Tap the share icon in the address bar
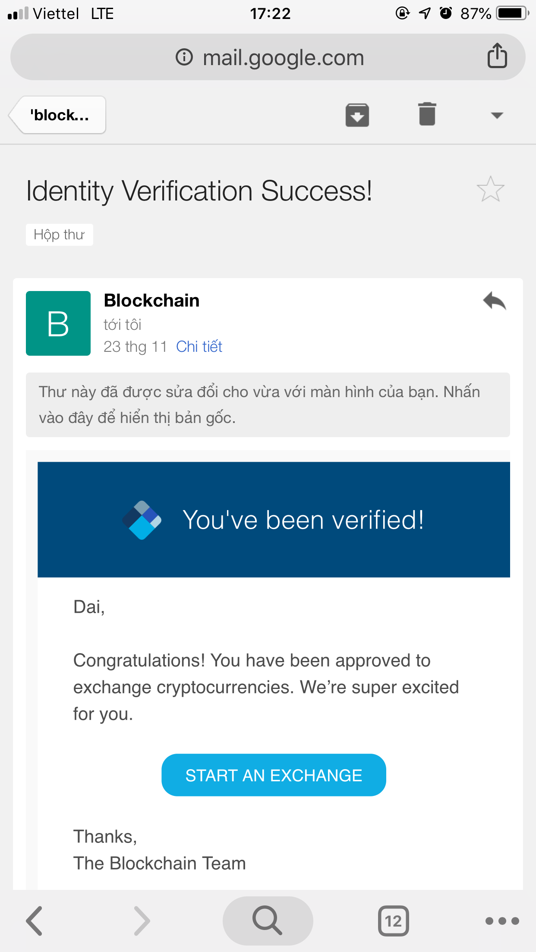Viewport: 536px width, 952px height. click(x=497, y=56)
